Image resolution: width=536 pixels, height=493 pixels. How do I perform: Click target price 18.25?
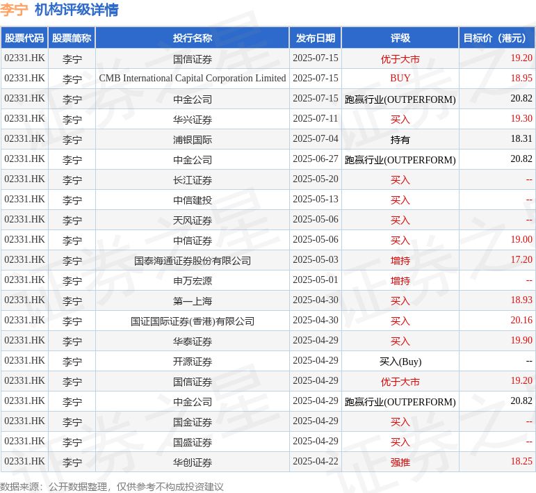coord(521,462)
